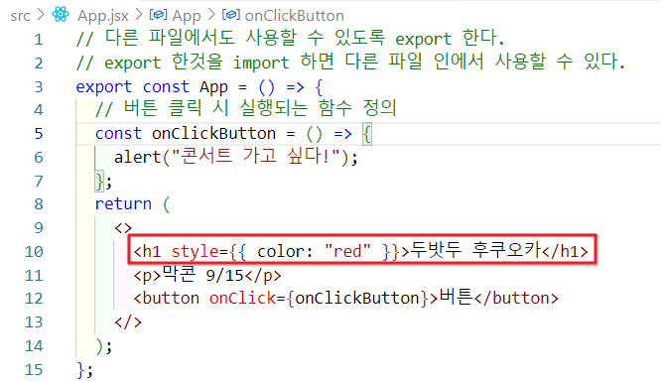Click the closing </h1> tag
The image size is (661, 381).
click(x=565, y=252)
